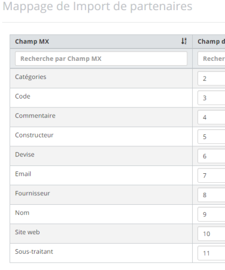Click the Champ MX column header

tap(101, 41)
